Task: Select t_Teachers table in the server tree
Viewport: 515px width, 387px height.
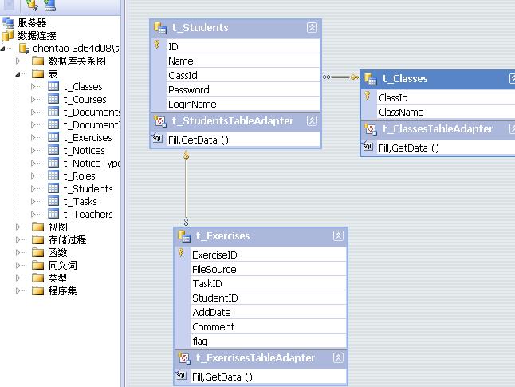Action: [x=88, y=215]
